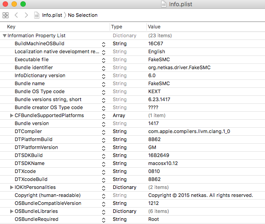Open key stepper for DTSDKName row
The height and width of the screenshot is (224, 265).
coord(103,164)
